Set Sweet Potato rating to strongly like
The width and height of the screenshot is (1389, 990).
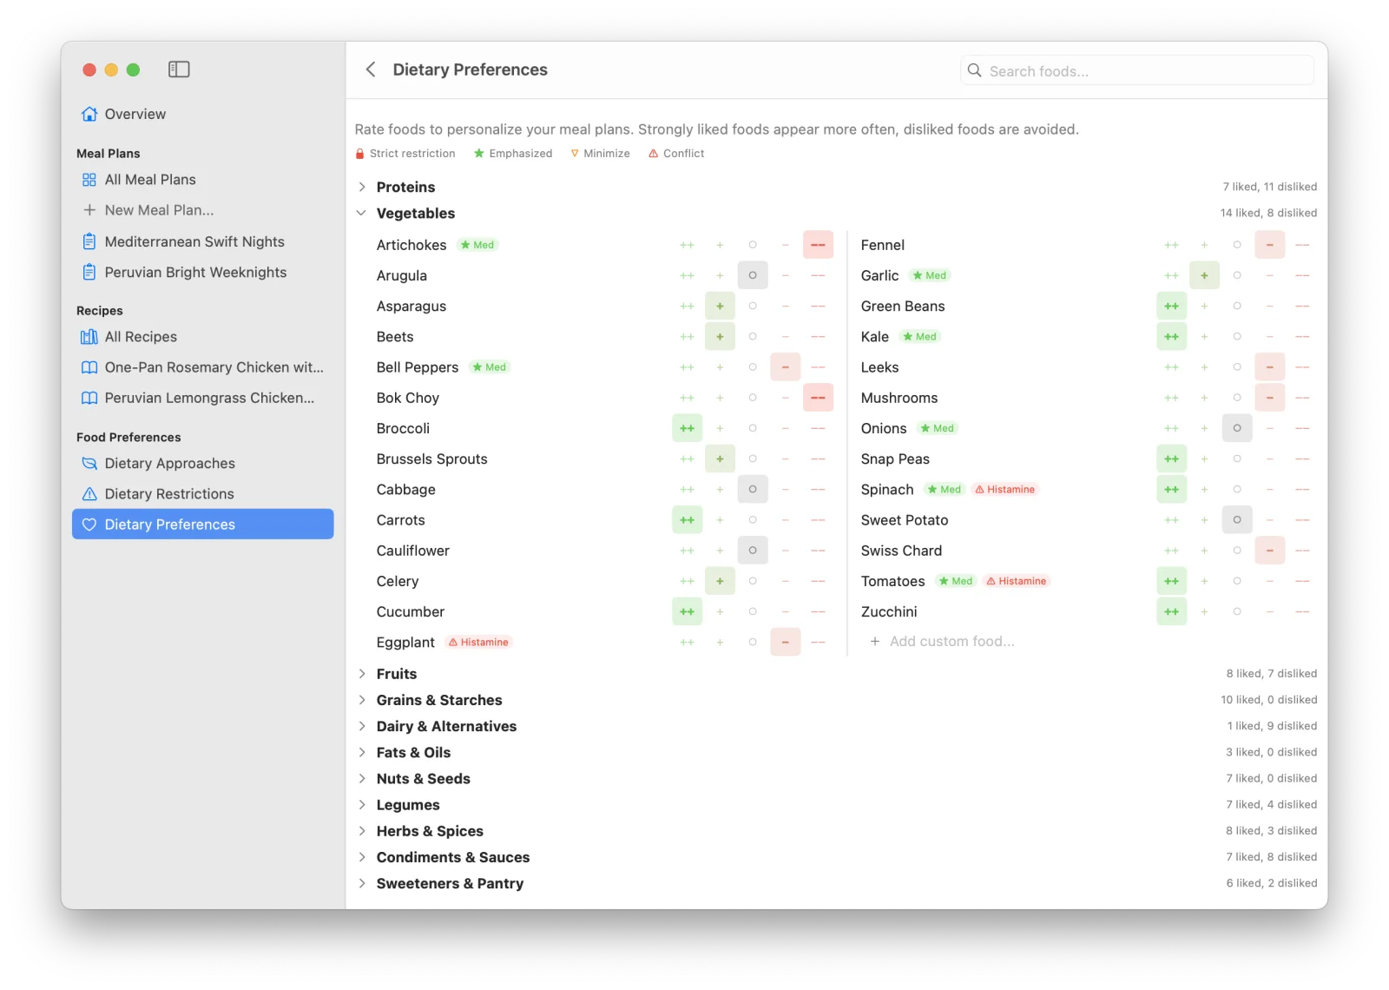coord(1172,520)
